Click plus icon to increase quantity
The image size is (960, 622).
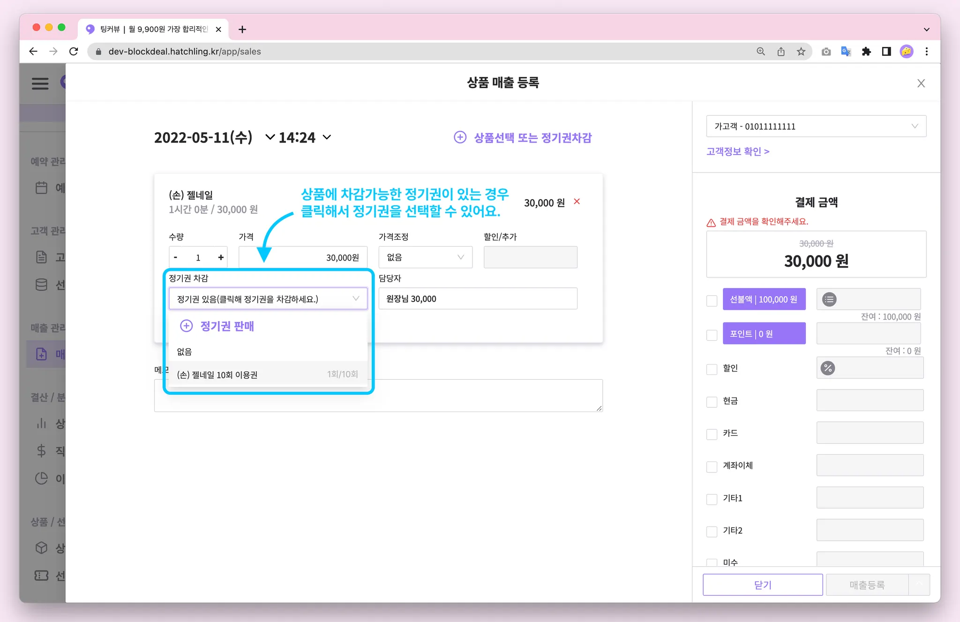pyautogui.click(x=221, y=257)
